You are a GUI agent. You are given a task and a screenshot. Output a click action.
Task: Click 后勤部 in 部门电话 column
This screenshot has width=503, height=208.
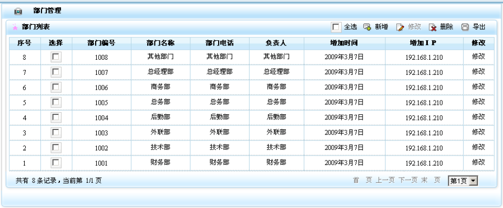tap(219, 117)
